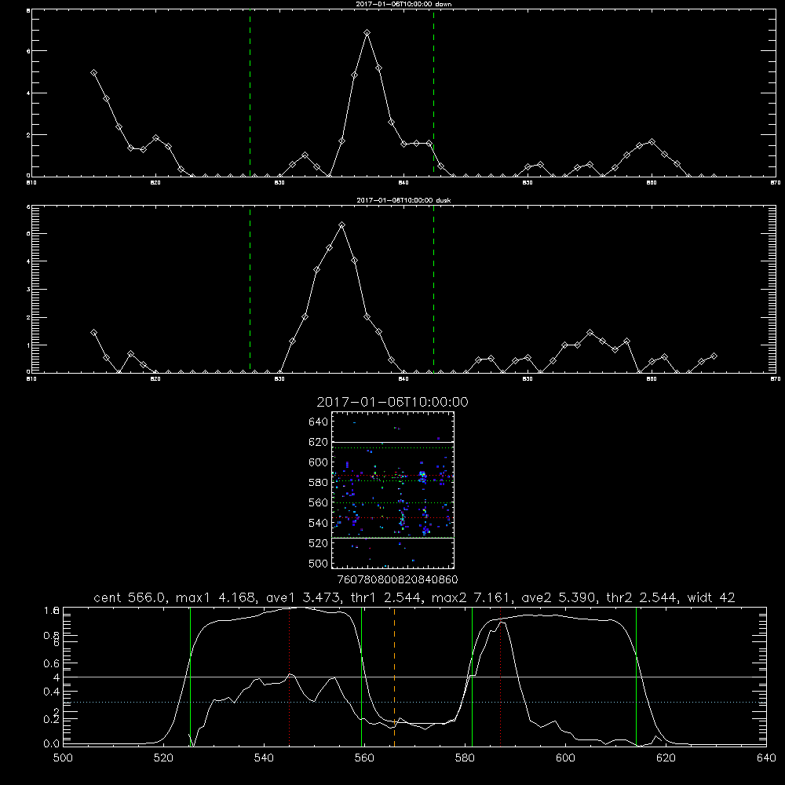Viewport: 785px width, 785px height.
Task: Click the first diamond data point of dawn plot
Action: tap(93, 72)
